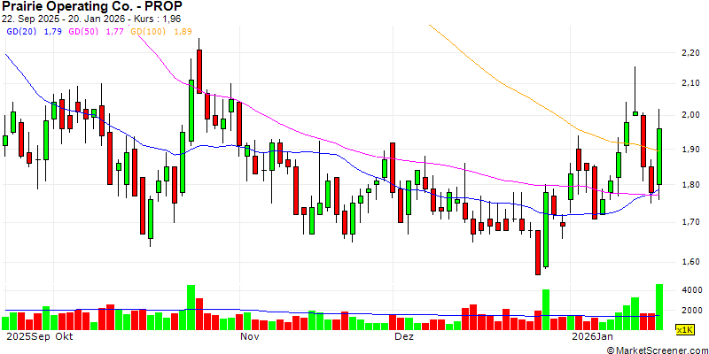Click the "Okt" time axis label
Image resolution: width=709 pixels, height=354 pixels.
coord(65,337)
